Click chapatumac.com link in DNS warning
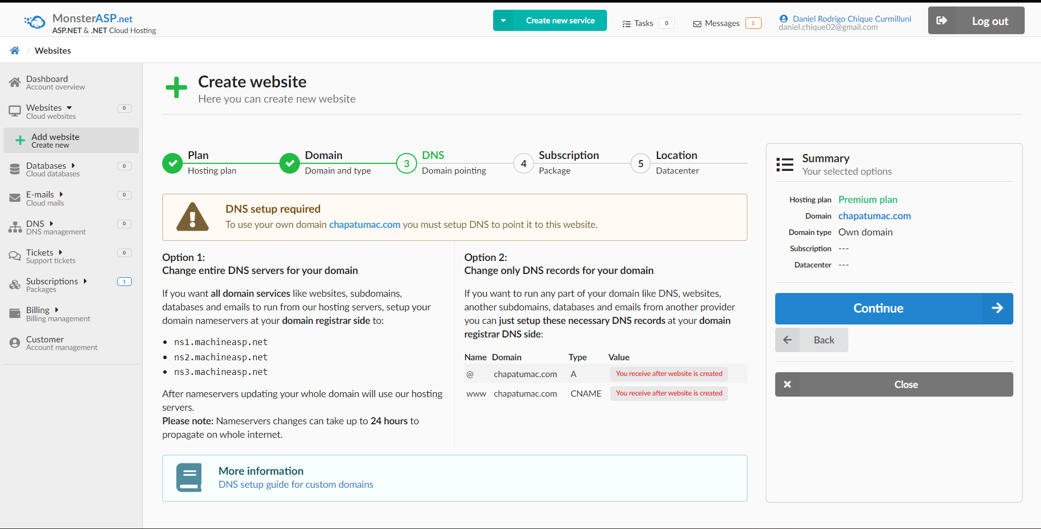Image resolution: width=1041 pixels, height=529 pixels. click(x=365, y=225)
